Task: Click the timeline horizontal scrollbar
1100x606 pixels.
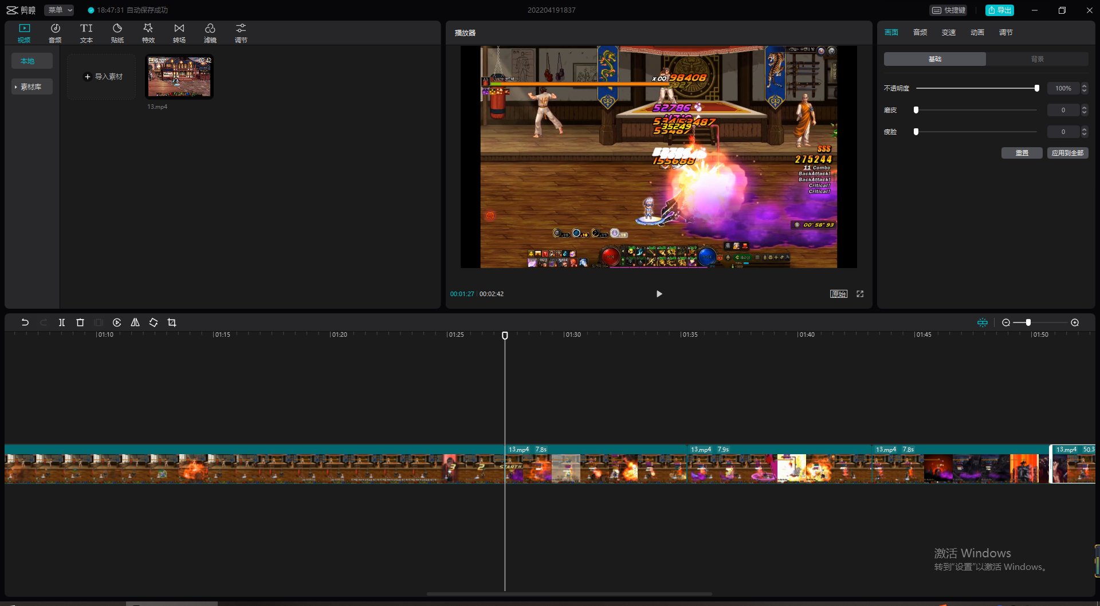Action: coord(569,593)
